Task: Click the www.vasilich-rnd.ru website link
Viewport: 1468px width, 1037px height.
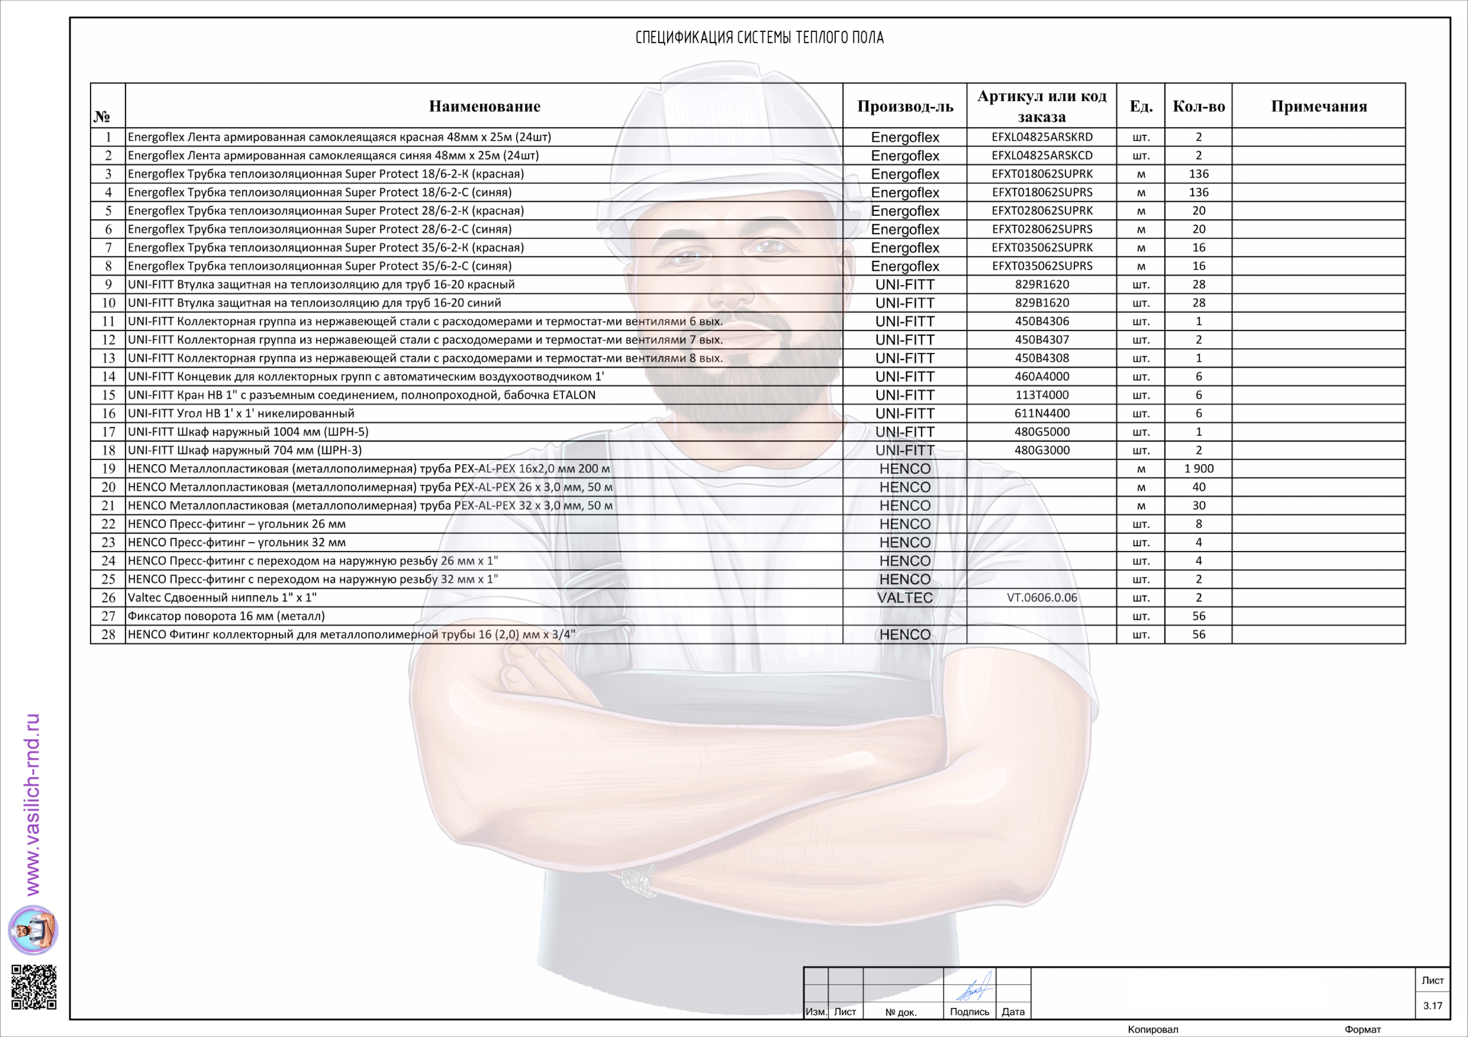Action: tap(33, 804)
